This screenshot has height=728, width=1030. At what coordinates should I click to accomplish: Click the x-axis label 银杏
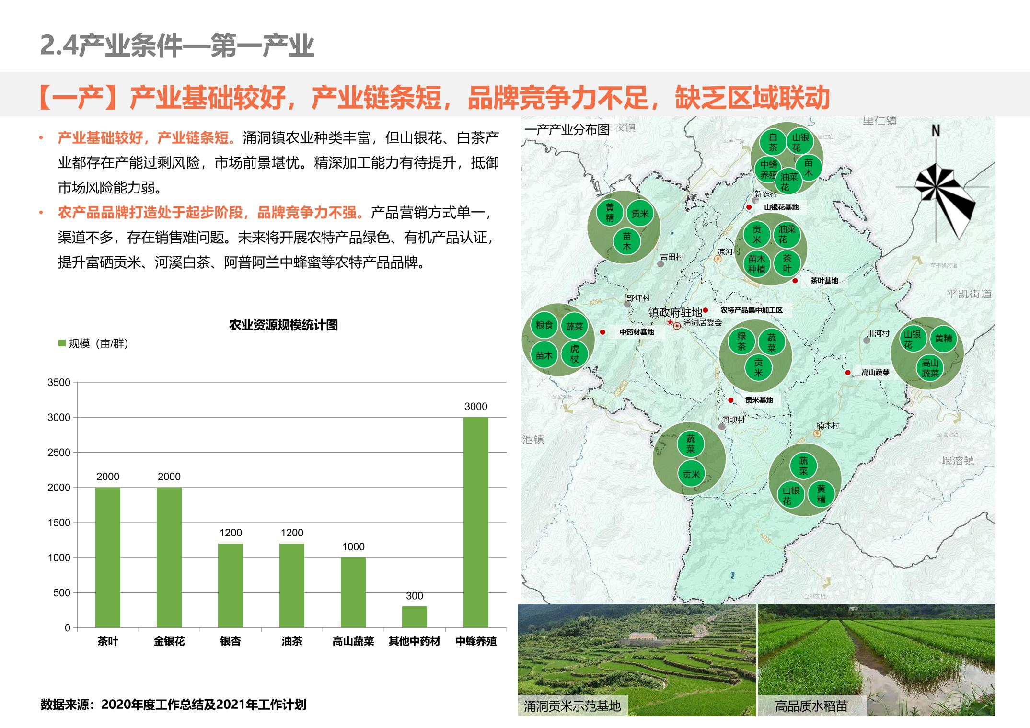coord(231,641)
